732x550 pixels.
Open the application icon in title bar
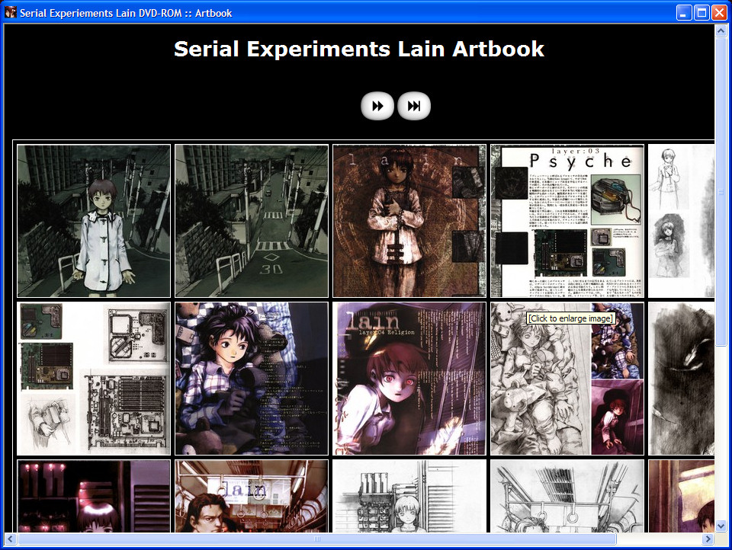(x=11, y=13)
